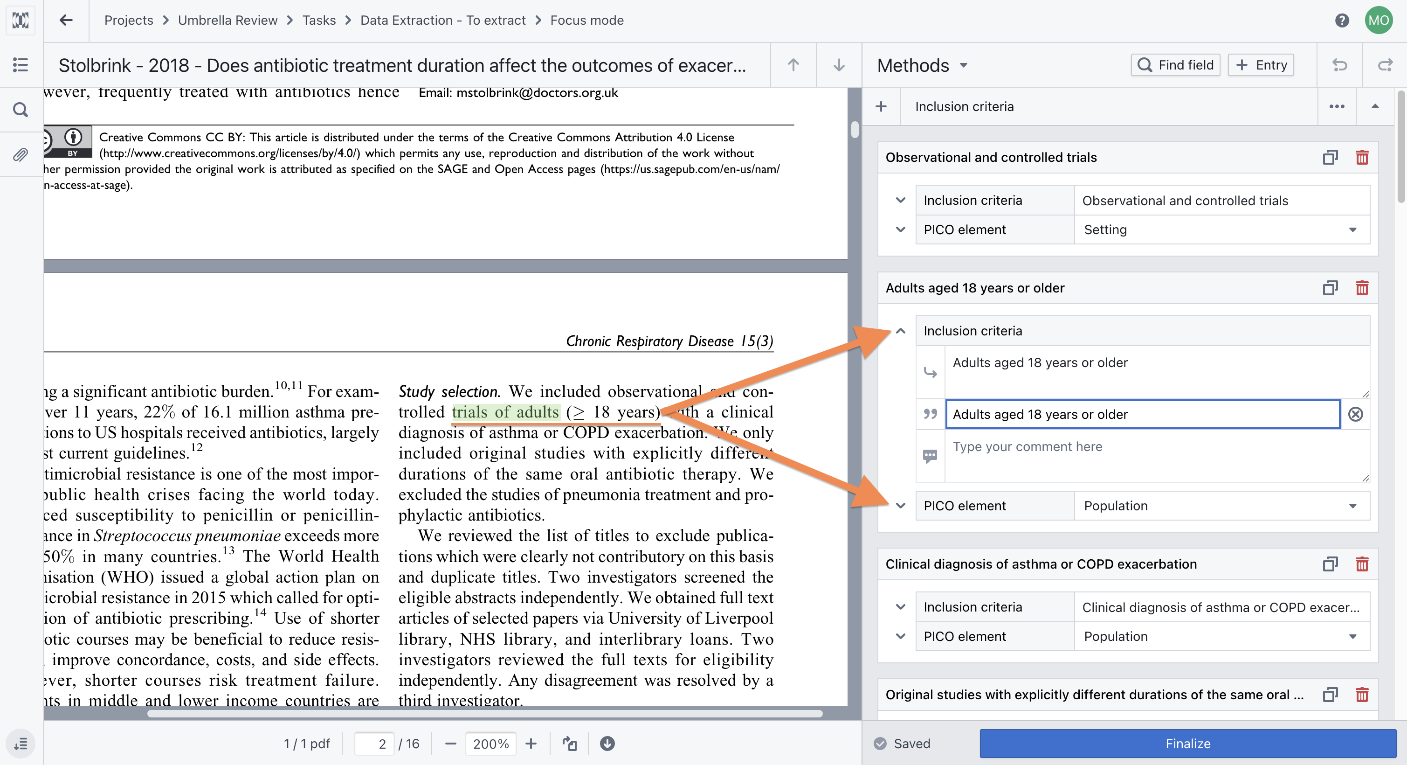Viewport: 1407px width, 765px height.
Task: Click Focus mode breadcrumb
Action: point(586,20)
